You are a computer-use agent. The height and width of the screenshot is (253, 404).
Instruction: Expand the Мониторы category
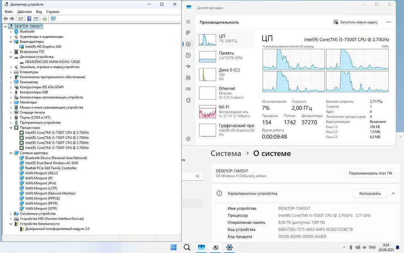(11, 102)
